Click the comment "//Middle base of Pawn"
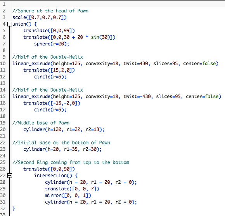This screenshot has height=216, width=225. [x=41, y=123]
